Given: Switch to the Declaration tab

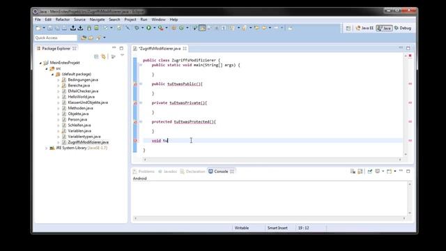Looking at the screenshot, I should (192, 172).
